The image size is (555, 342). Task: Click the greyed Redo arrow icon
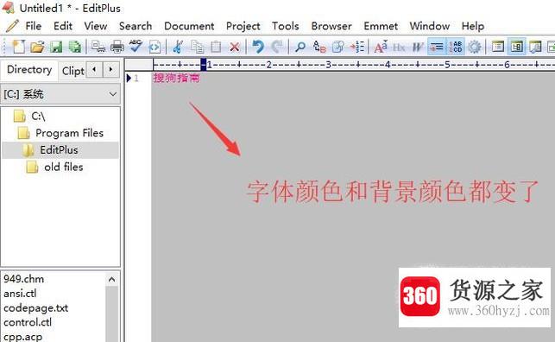277,47
